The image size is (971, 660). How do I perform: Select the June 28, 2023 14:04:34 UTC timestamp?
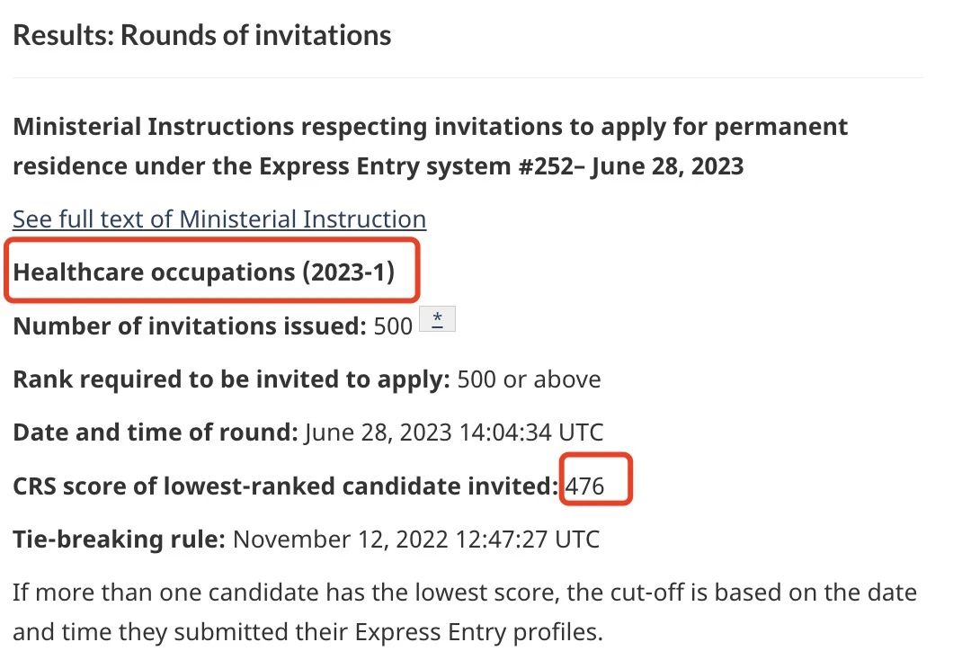pyautogui.click(x=454, y=433)
